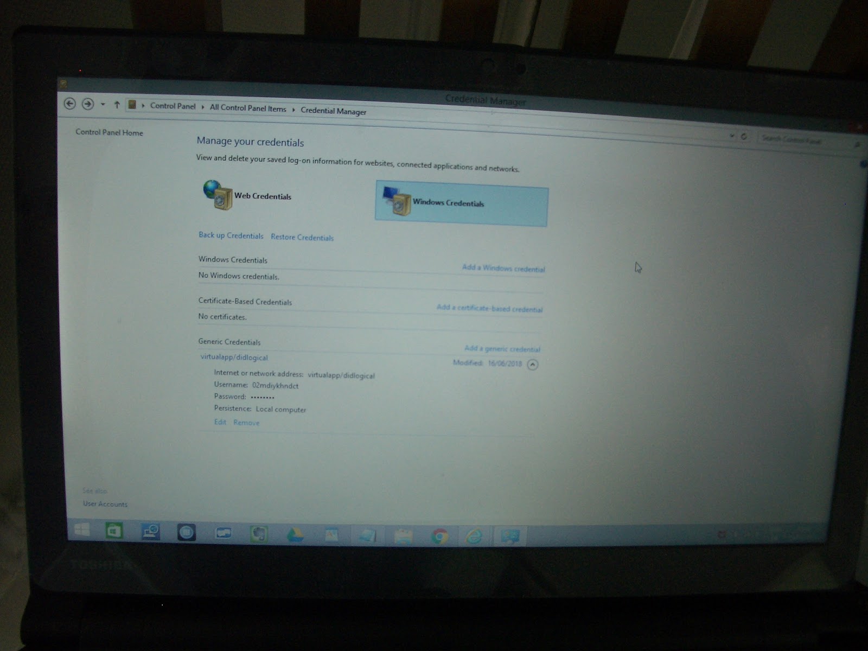Click the Forward navigation arrow
Image resolution: width=868 pixels, height=651 pixels.
point(87,104)
